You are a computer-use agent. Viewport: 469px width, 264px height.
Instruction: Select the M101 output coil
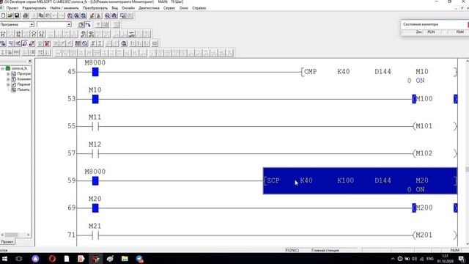pyautogui.click(x=424, y=126)
